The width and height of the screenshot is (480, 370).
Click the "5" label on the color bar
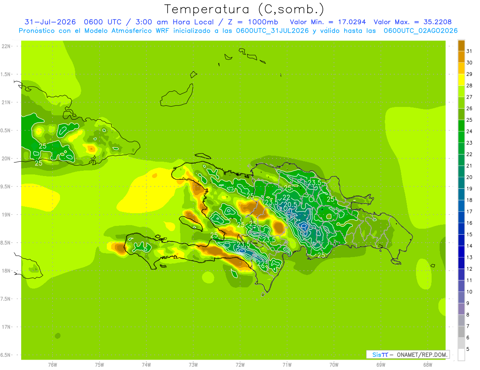(x=468, y=349)
